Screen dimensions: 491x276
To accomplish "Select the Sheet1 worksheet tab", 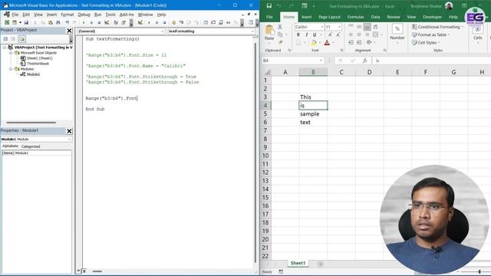I will [x=298, y=263].
